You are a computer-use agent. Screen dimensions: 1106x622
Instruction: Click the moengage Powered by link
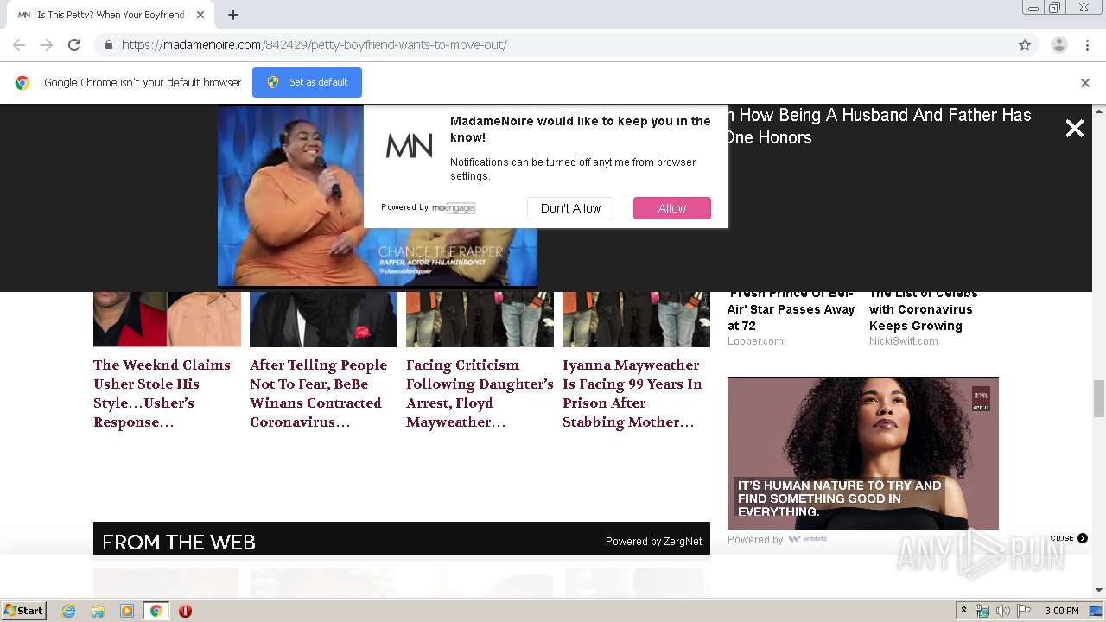[x=454, y=207]
